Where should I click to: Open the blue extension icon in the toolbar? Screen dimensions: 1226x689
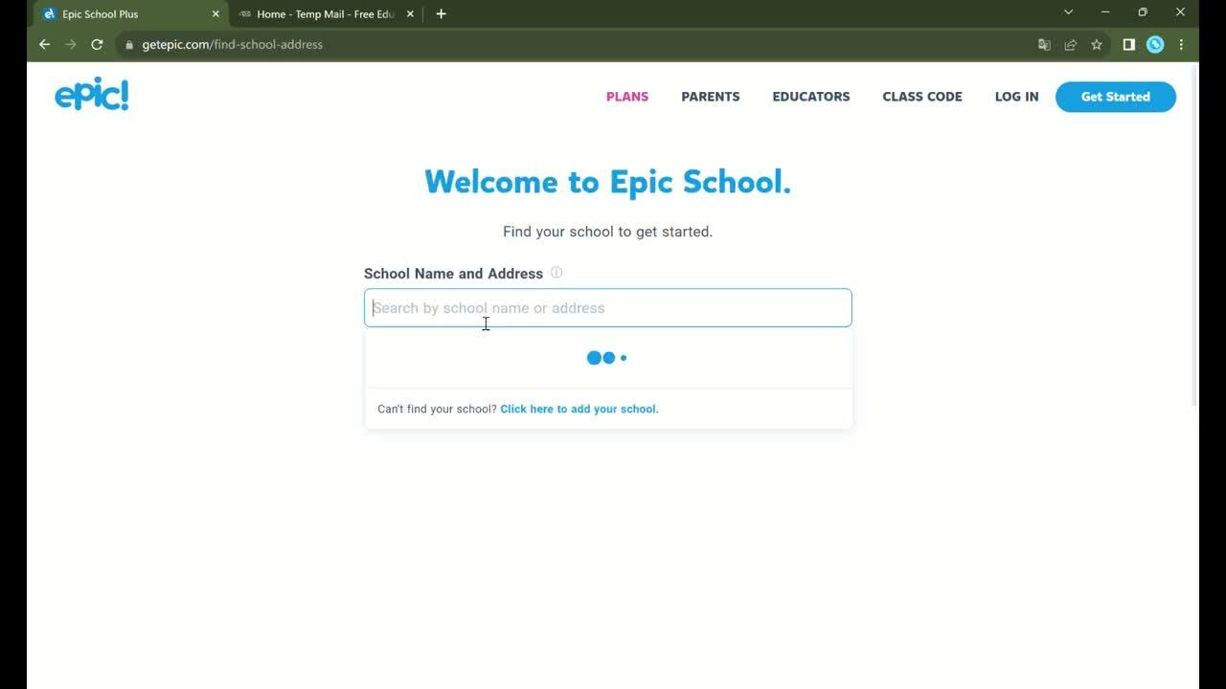click(x=1155, y=44)
